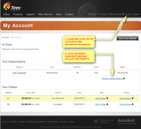Click arrow icon beside View Invoice for order 80
Screen dimensions: 141x129
(x=133, y=104)
